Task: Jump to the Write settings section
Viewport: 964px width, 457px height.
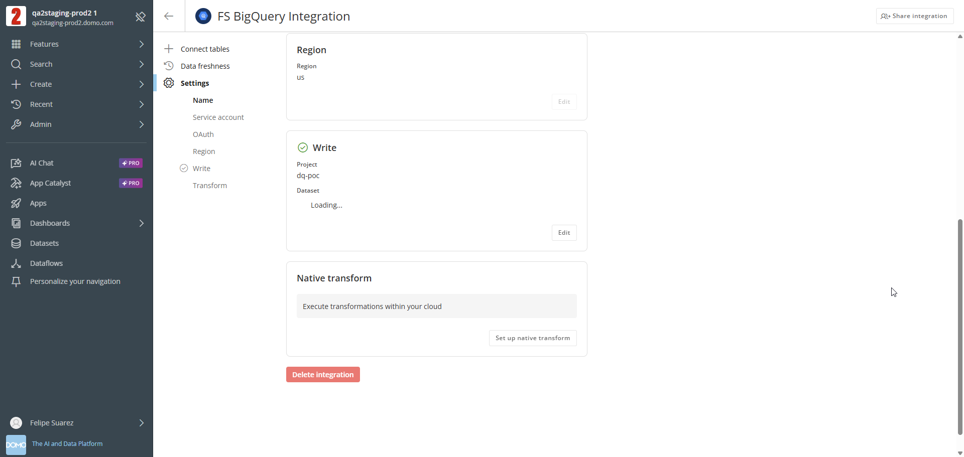Action: point(201,169)
